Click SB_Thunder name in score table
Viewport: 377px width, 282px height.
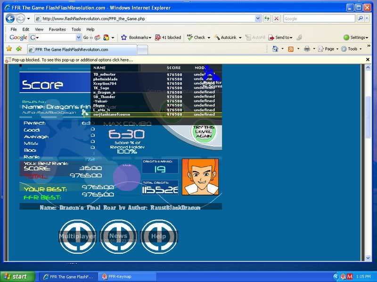click(104, 97)
